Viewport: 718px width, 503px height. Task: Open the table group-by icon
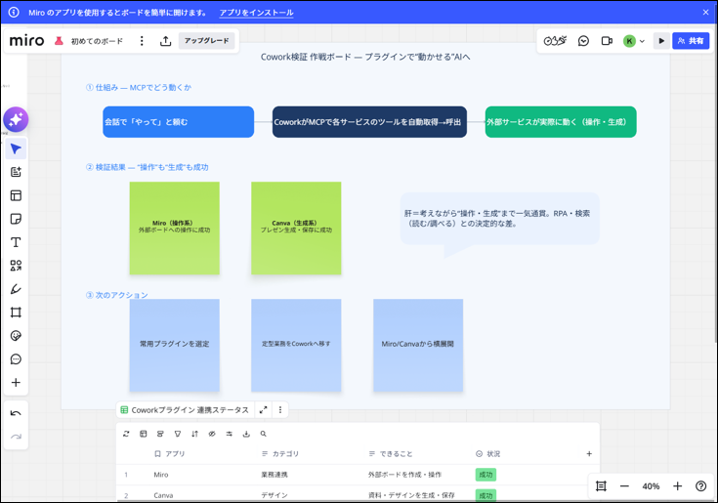pos(160,434)
